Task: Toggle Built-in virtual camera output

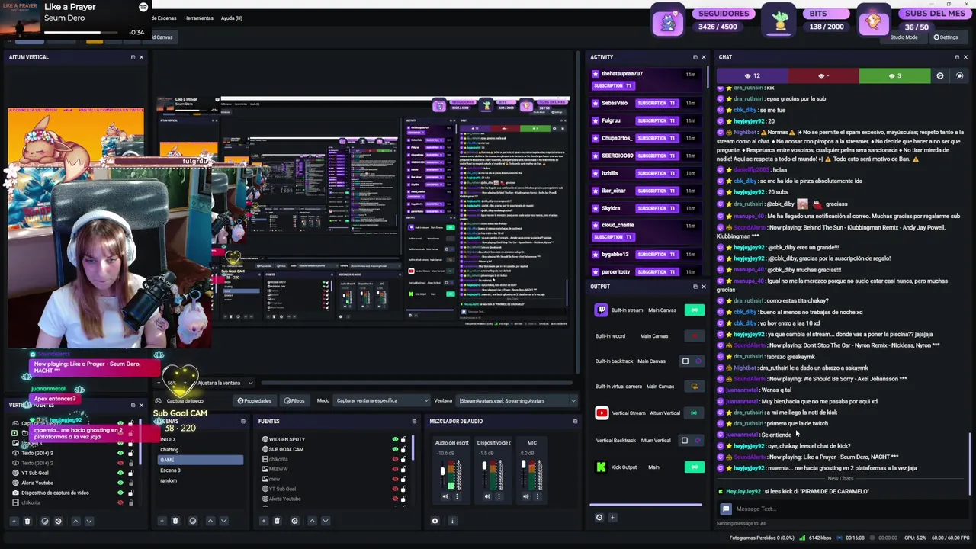Action: click(694, 387)
